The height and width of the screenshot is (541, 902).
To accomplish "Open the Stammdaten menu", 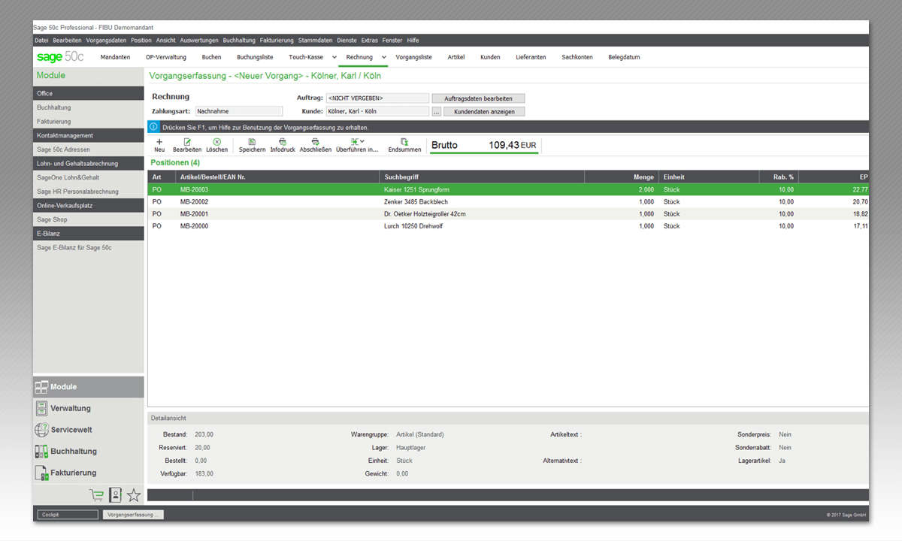I will tap(315, 40).
